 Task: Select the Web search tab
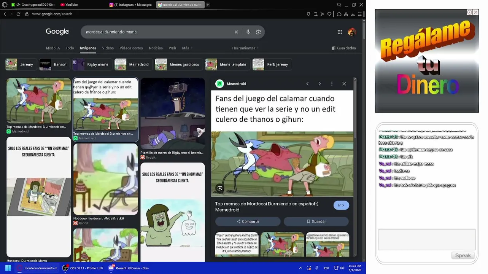point(172,48)
